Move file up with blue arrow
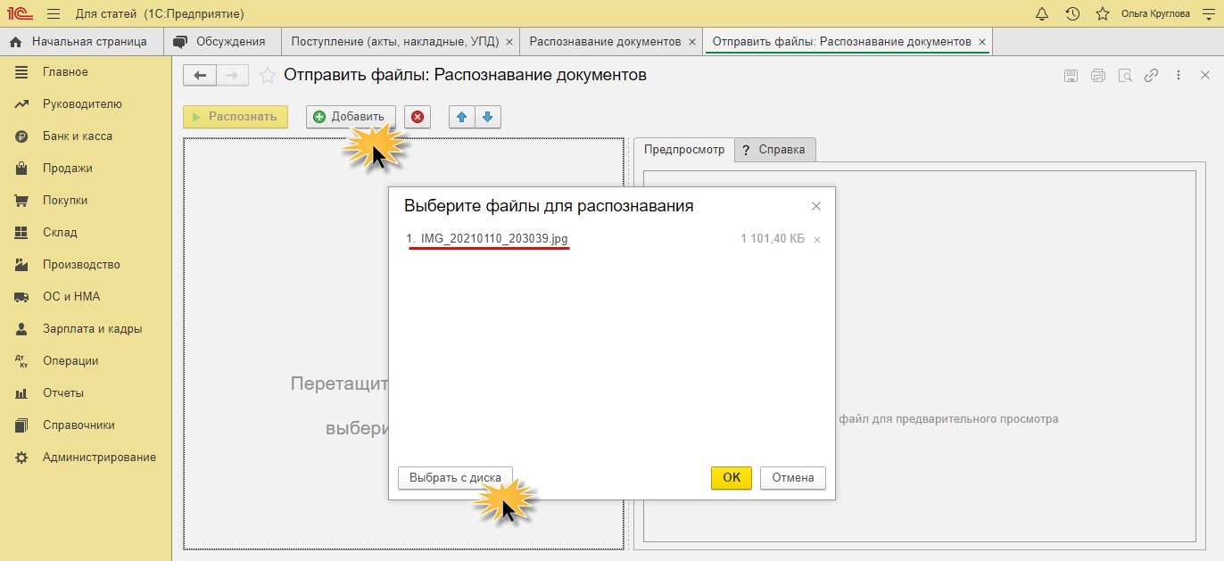The image size is (1224, 561). [x=461, y=117]
